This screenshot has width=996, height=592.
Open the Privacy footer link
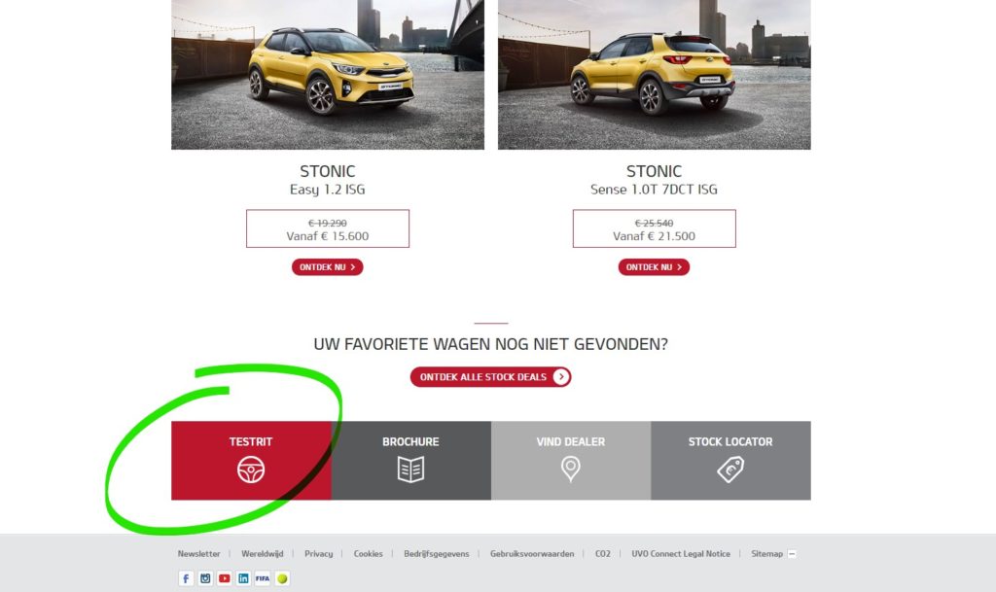coord(318,554)
